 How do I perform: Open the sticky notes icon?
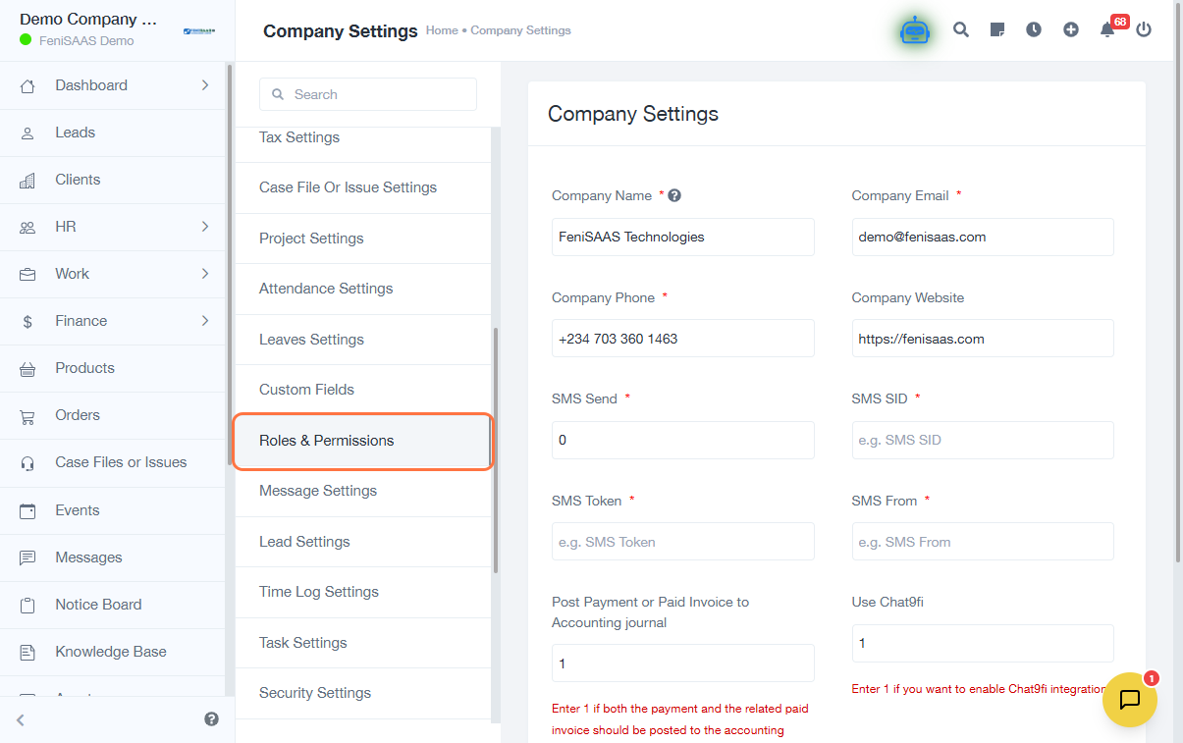[997, 30]
